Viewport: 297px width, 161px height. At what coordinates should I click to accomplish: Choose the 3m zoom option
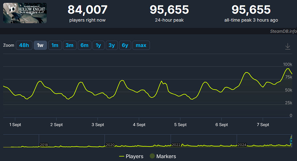[70, 45]
